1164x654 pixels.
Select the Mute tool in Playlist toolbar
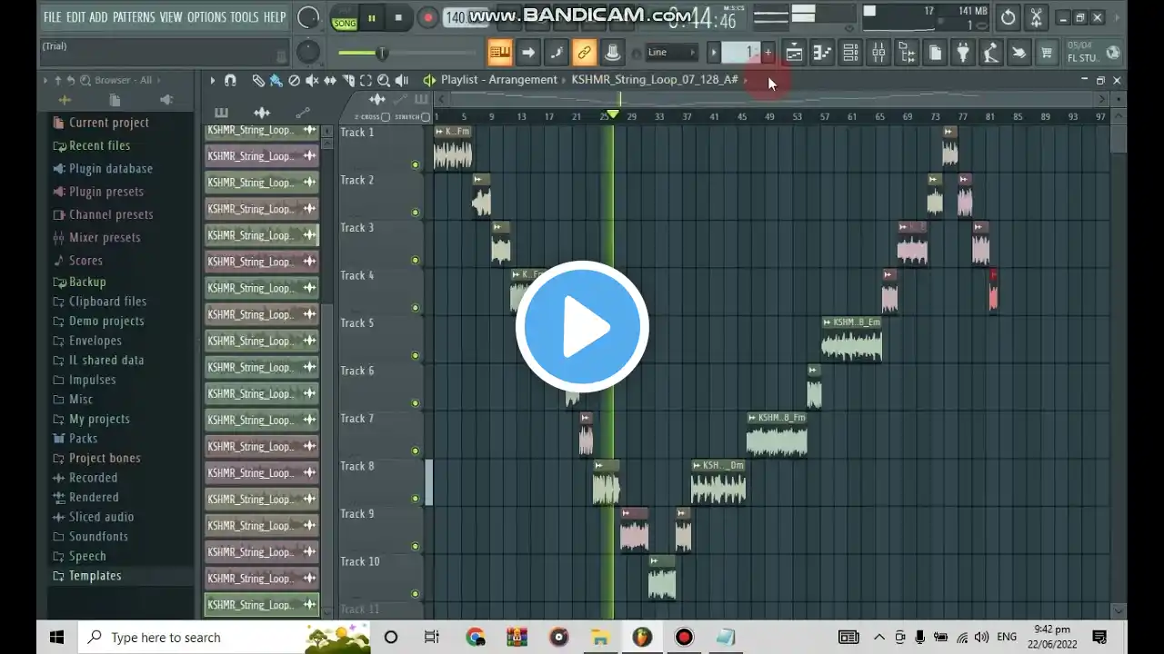(312, 80)
